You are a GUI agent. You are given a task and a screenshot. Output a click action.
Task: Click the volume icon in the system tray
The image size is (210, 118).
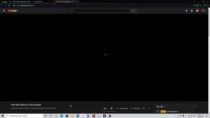pyautogui.click(x=191, y=116)
